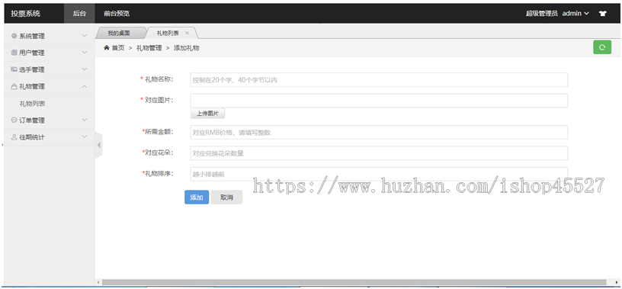Screen dimensions: 622x289
Task: Click the 用户管理 sidebar icon
Action: 14,53
